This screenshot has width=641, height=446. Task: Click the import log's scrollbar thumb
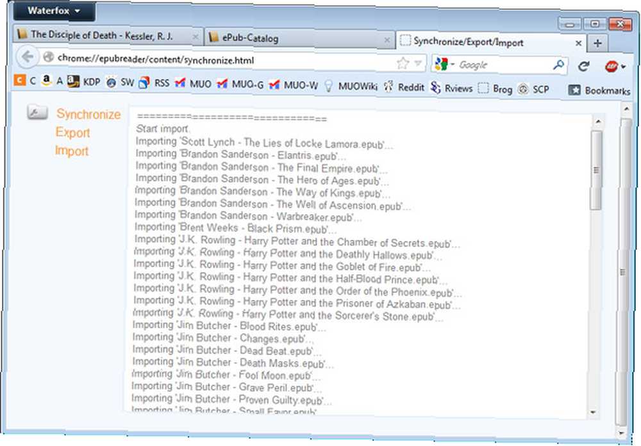pos(596,170)
